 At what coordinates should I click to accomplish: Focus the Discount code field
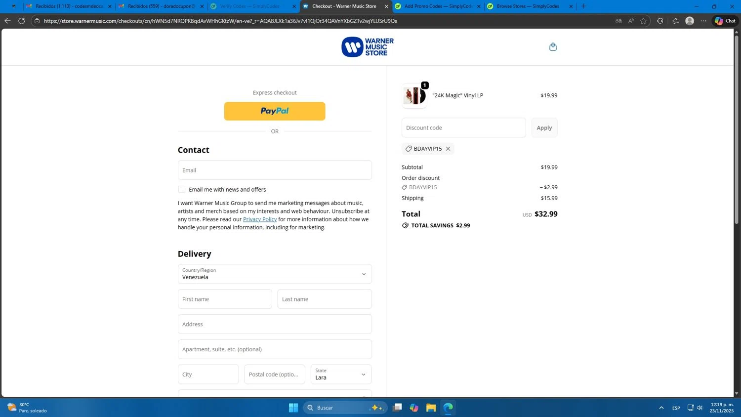(464, 127)
